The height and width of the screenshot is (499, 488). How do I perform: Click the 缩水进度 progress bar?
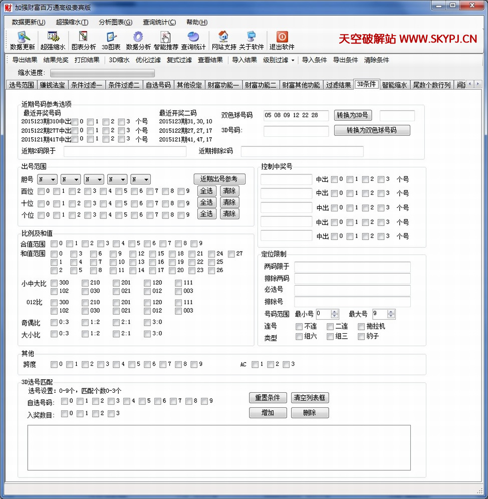coord(102,73)
